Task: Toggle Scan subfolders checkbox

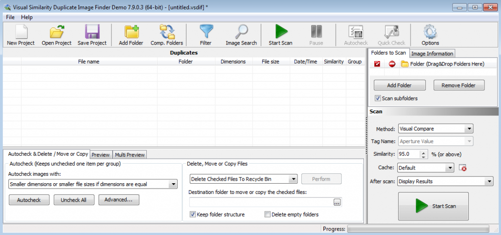Action: (378, 98)
